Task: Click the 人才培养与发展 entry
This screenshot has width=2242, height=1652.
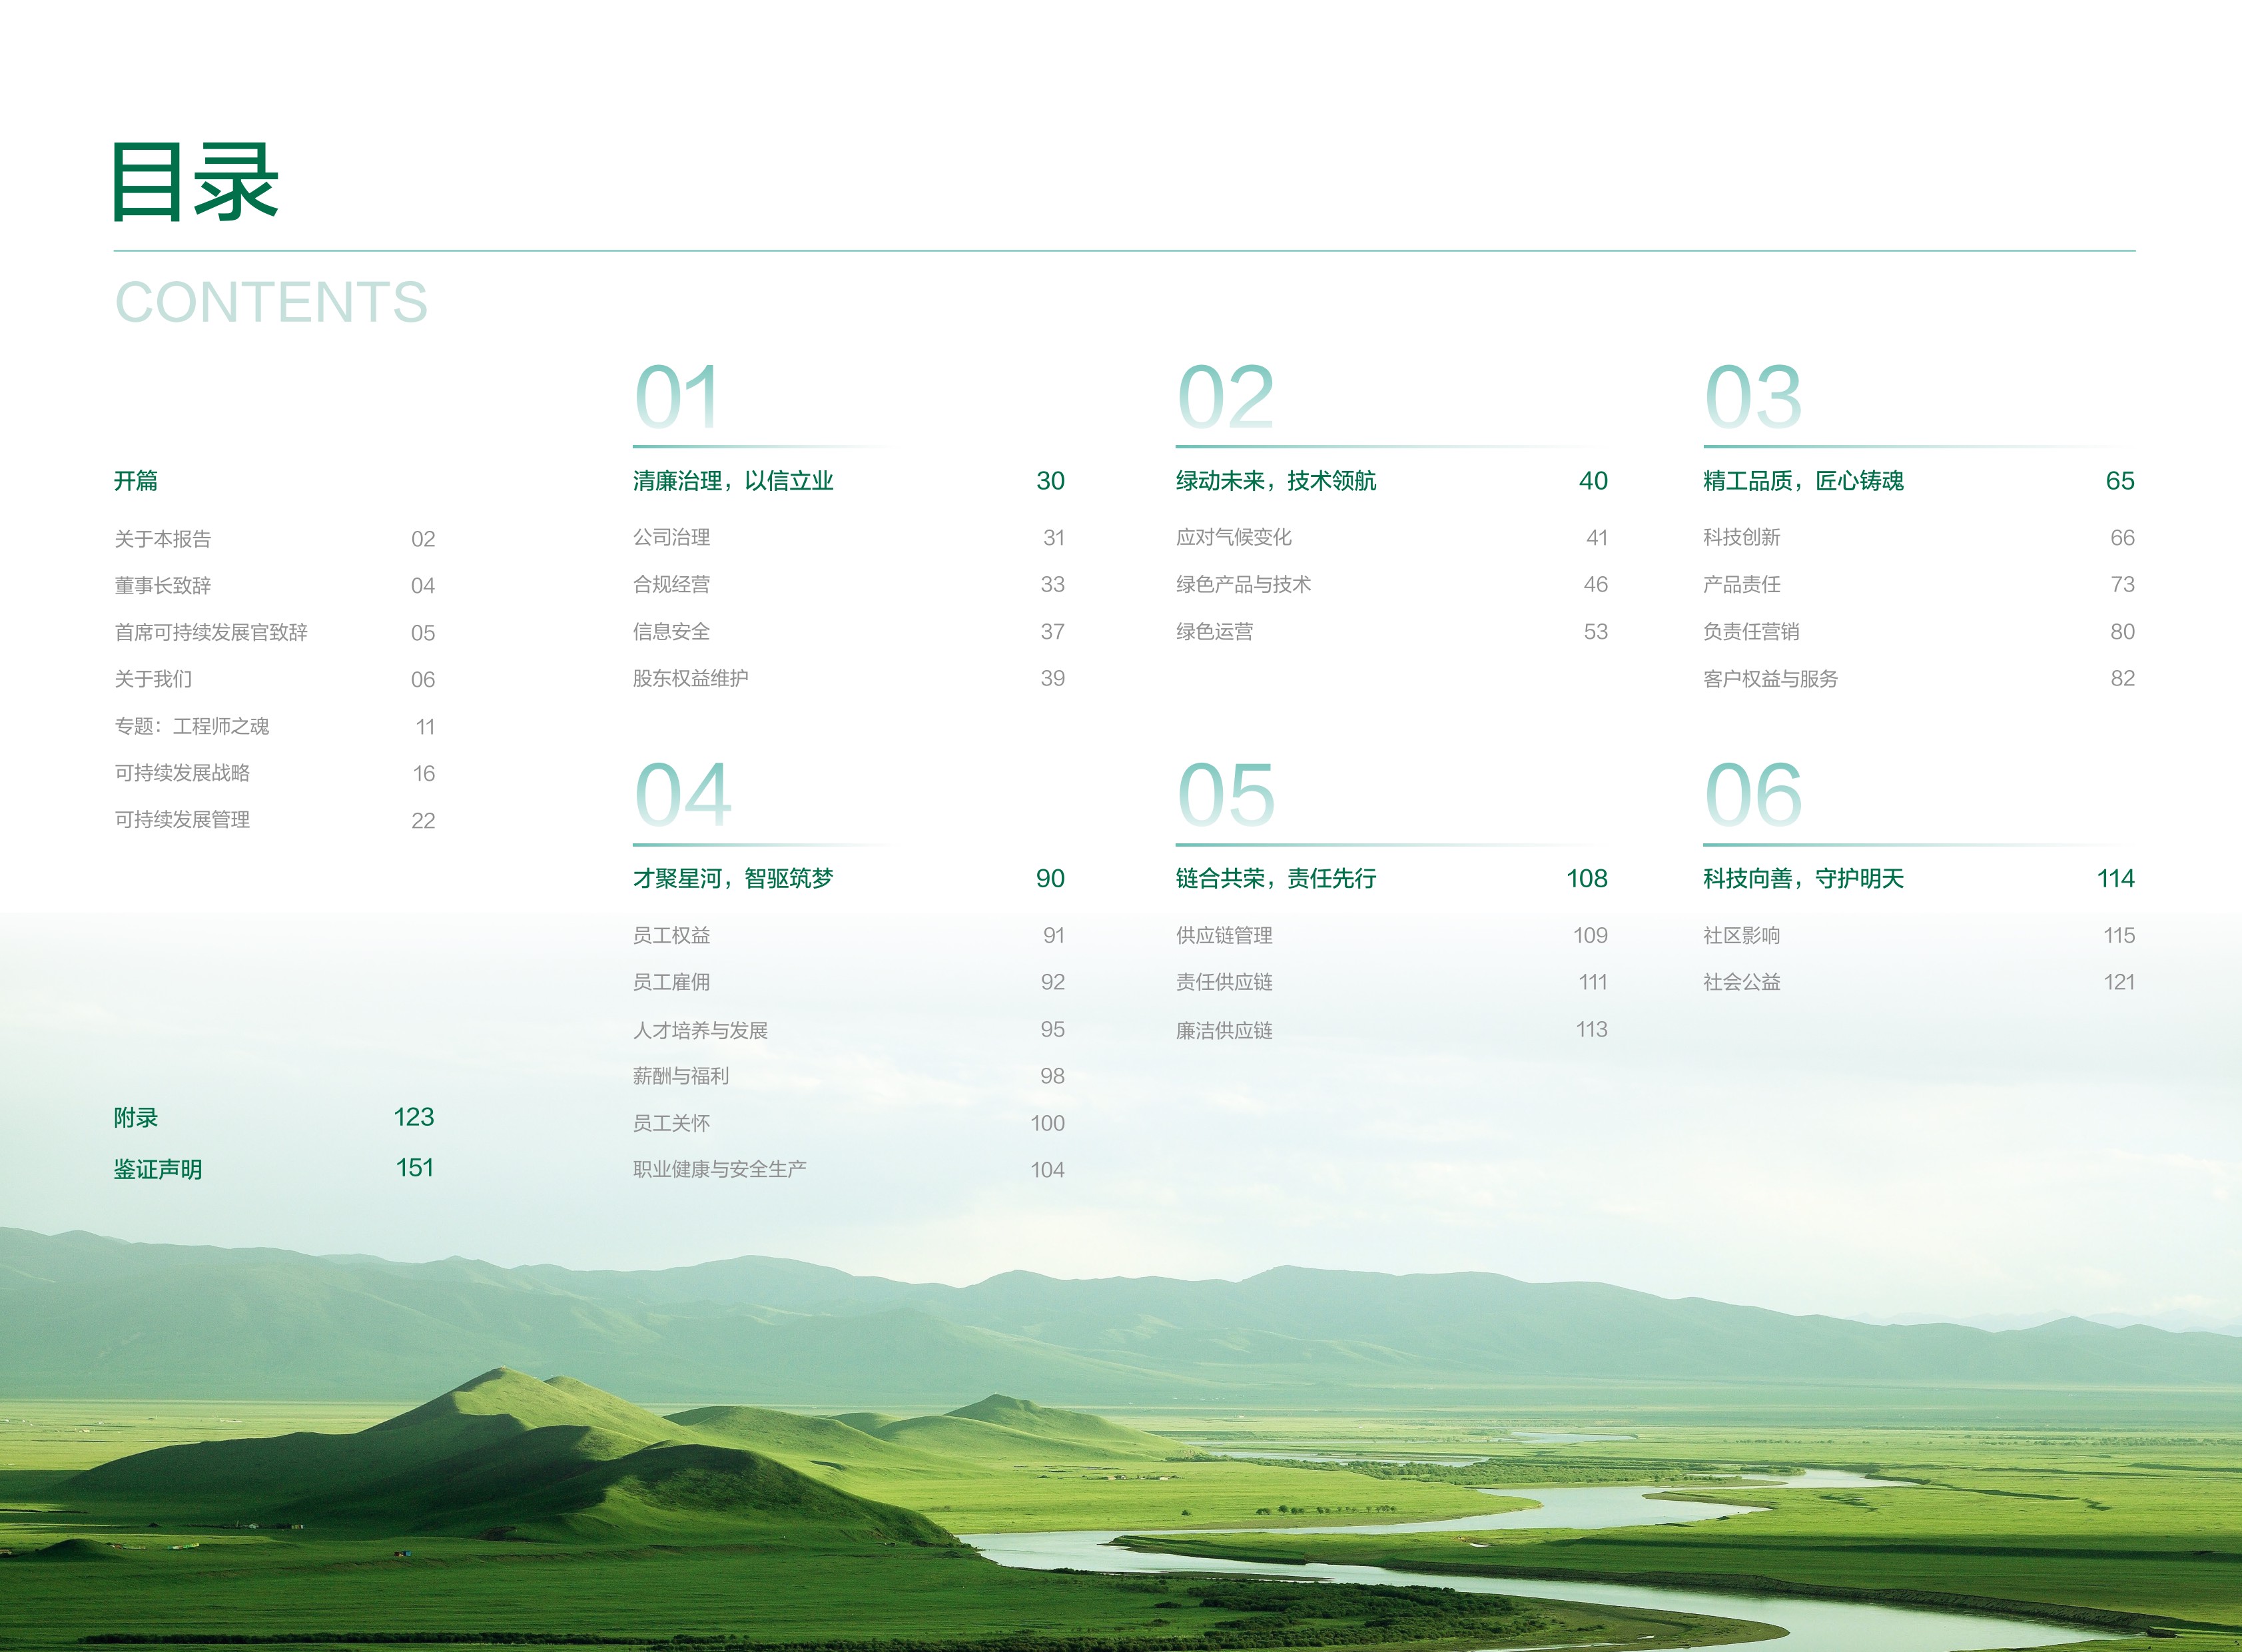Action: [x=700, y=1030]
